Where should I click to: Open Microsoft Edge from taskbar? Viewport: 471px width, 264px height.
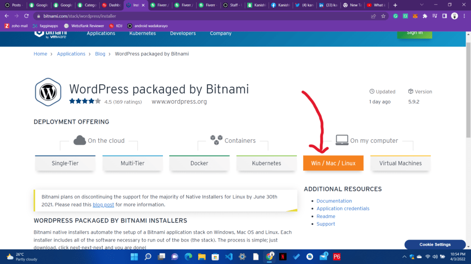(188, 257)
